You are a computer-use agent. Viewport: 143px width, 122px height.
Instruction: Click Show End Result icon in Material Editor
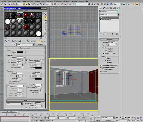(39, 41)
